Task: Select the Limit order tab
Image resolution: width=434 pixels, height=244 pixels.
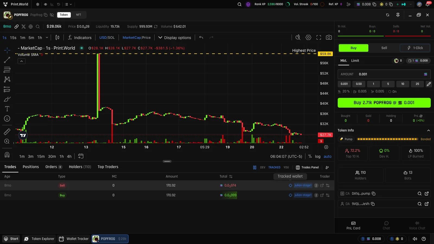Action: pyautogui.click(x=355, y=61)
